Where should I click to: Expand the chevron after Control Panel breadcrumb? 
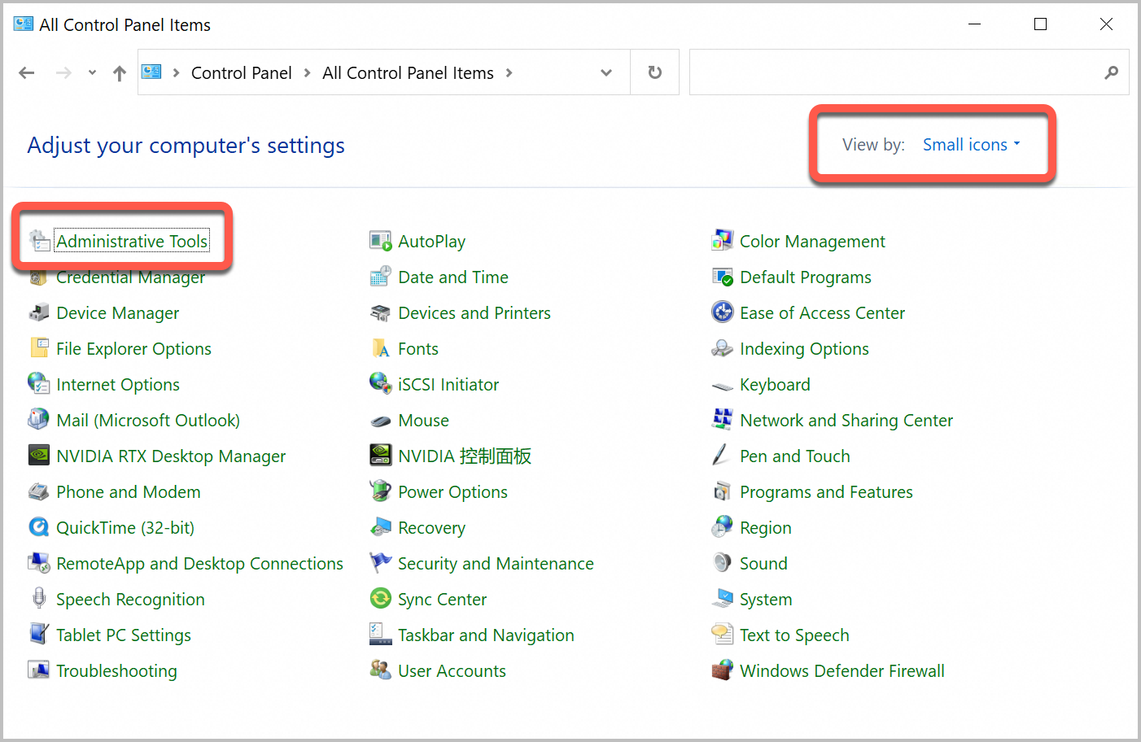pos(307,72)
